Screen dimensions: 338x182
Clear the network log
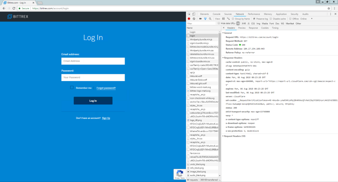coord(194,19)
